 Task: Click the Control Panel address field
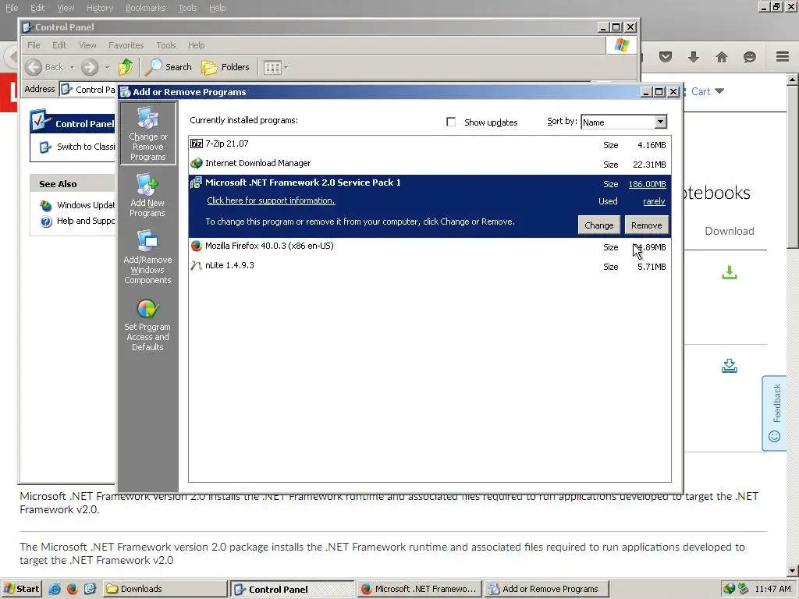point(87,90)
